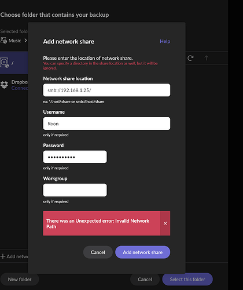Confirm with Add network share button
The width and height of the screenshot is (243, 290).
(x=143, y=252)
